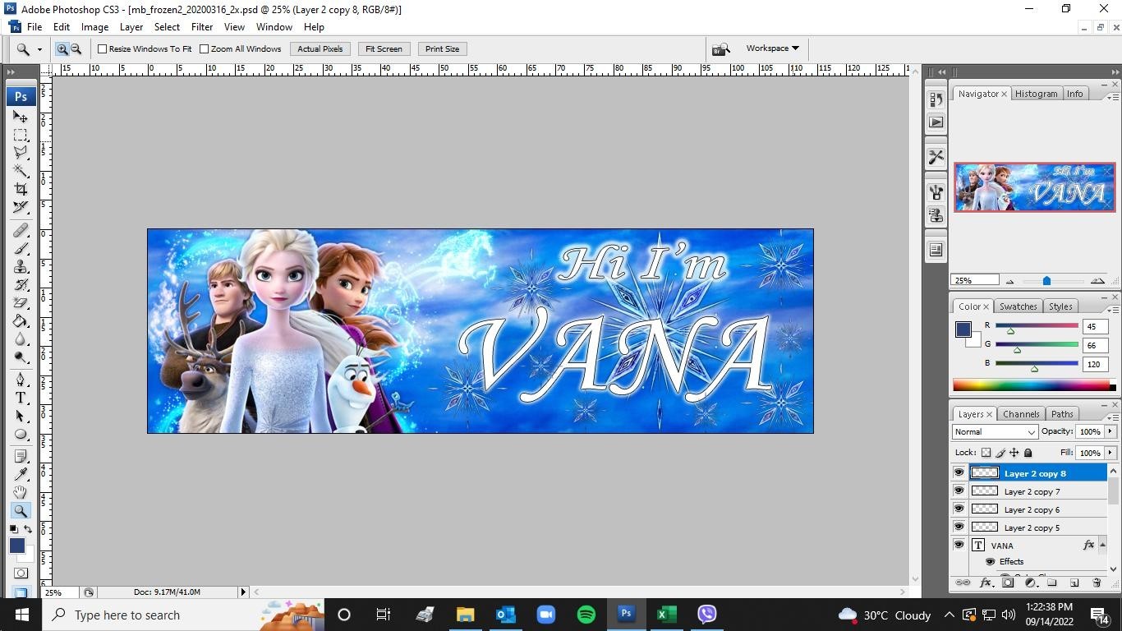This screenshot has width=1122, height=631.
Task: Click the Zoom In mode icon
Action: pyautogui.click(x=62, y=49)
